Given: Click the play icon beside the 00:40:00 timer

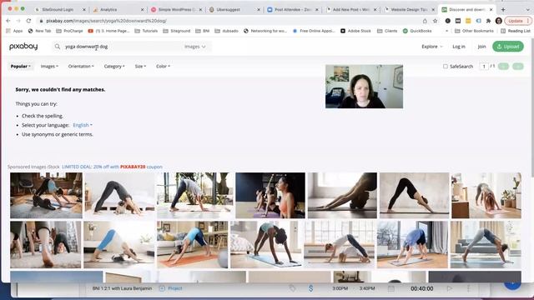Looking at the screenshot, I should pyautogui.click(x=450, y=288).
